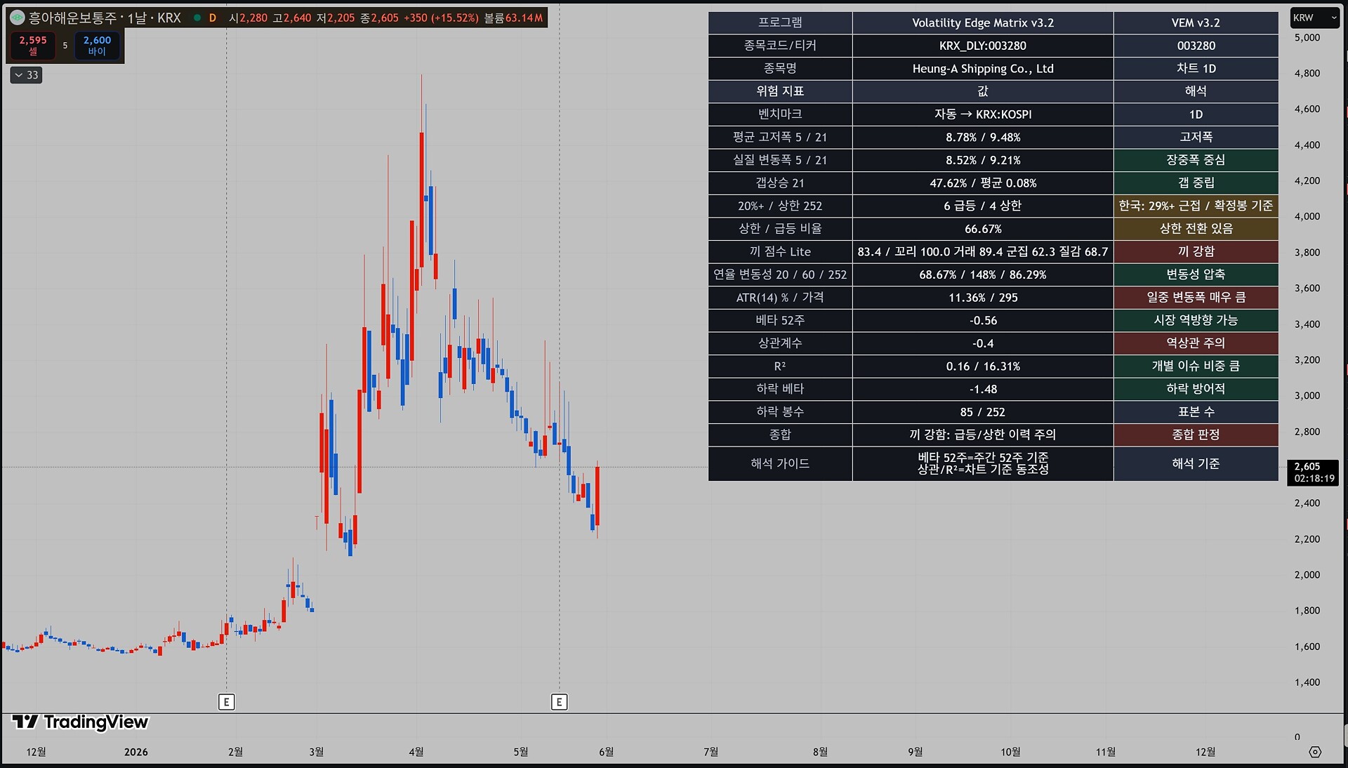Click the '한국: 29%+ 근접 / 확정봉 기준' cell
This screenshot has width=1348, height=768.
[x=1196, y=206]
